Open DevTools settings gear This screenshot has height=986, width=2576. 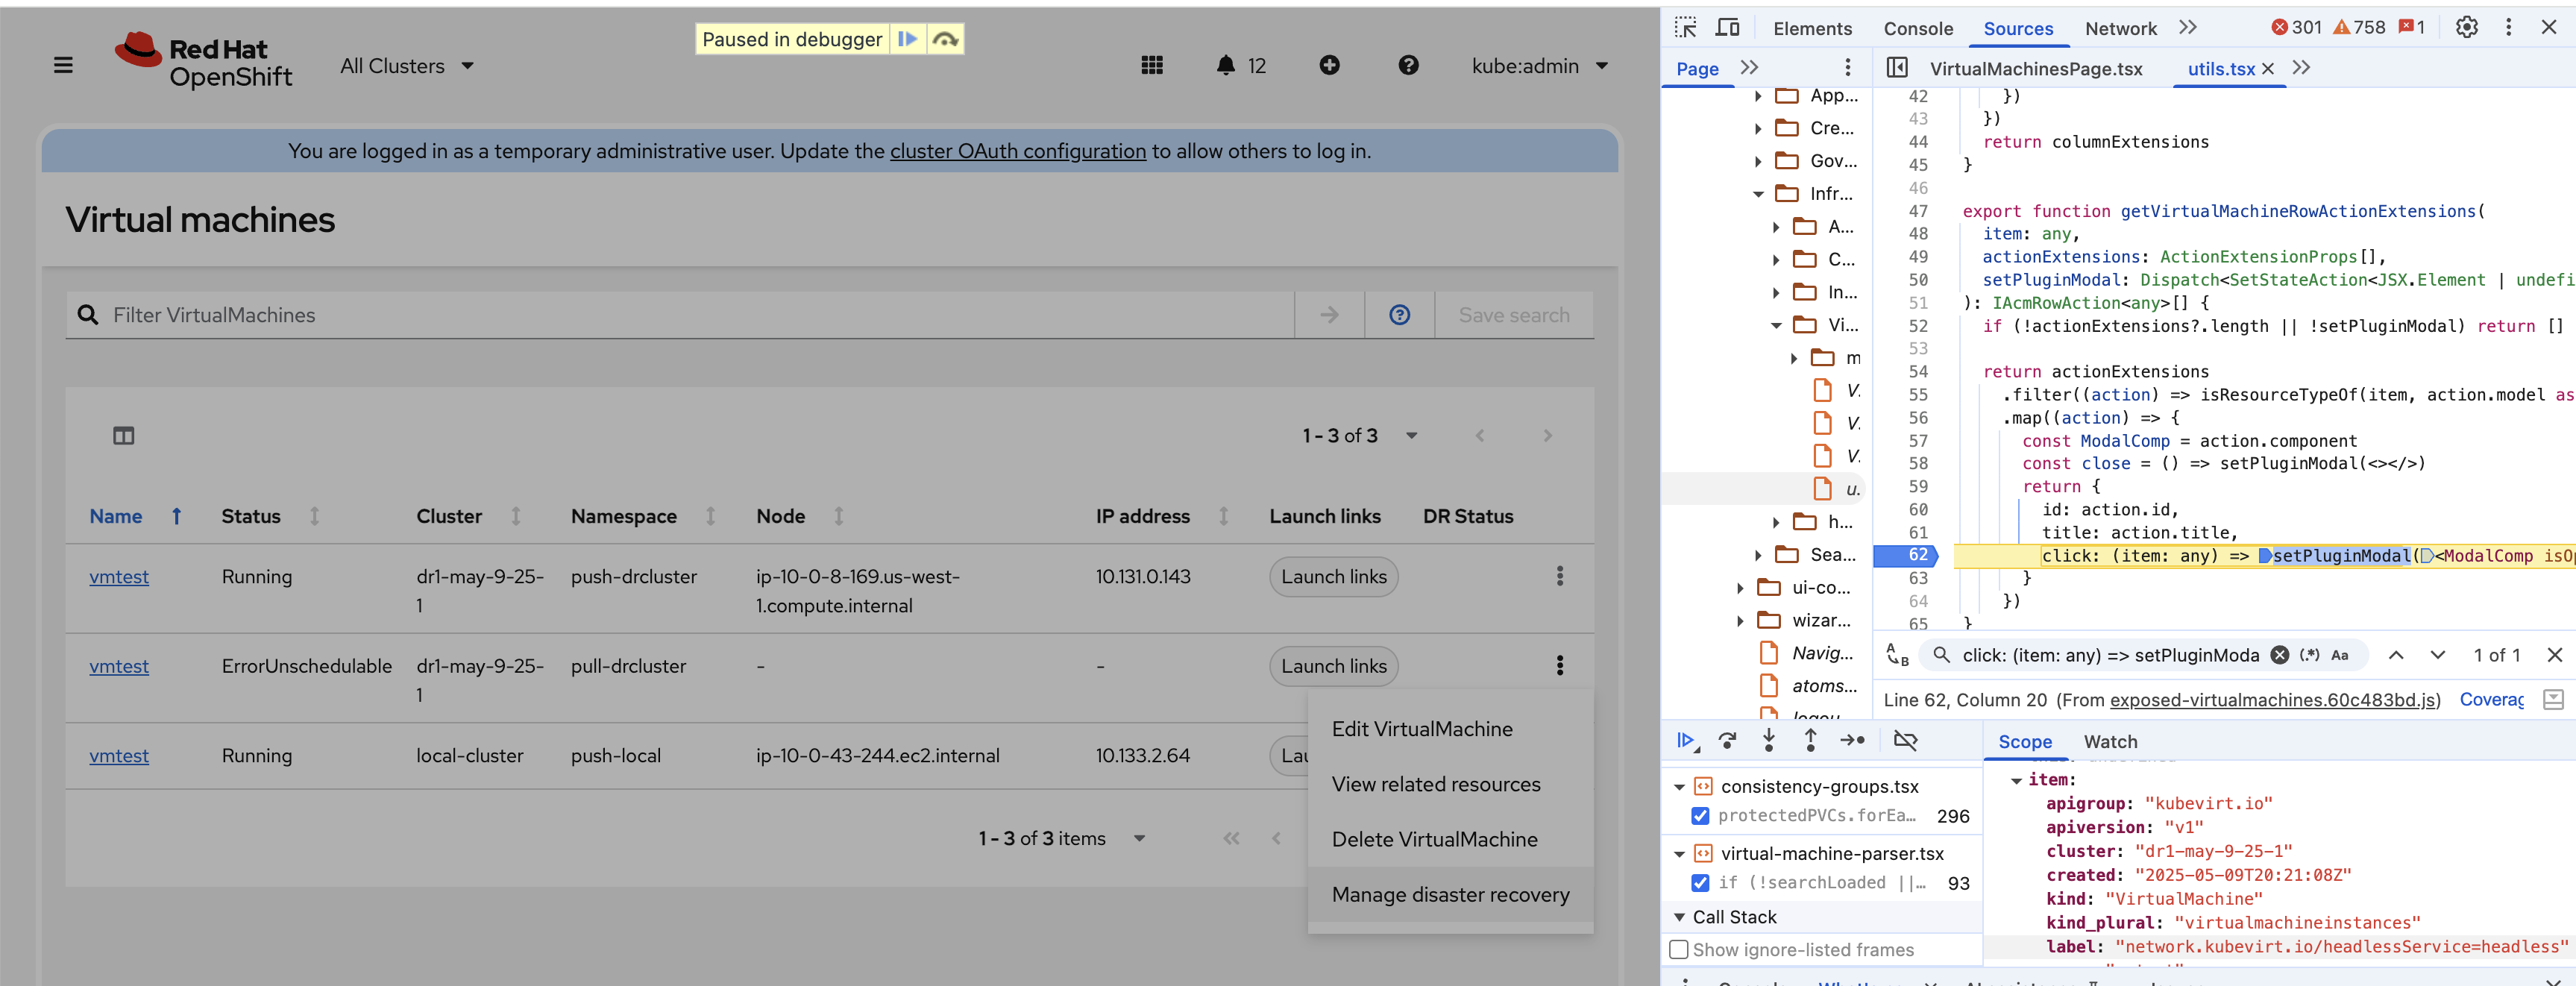pyautogui.click(x=2466, y=28)
